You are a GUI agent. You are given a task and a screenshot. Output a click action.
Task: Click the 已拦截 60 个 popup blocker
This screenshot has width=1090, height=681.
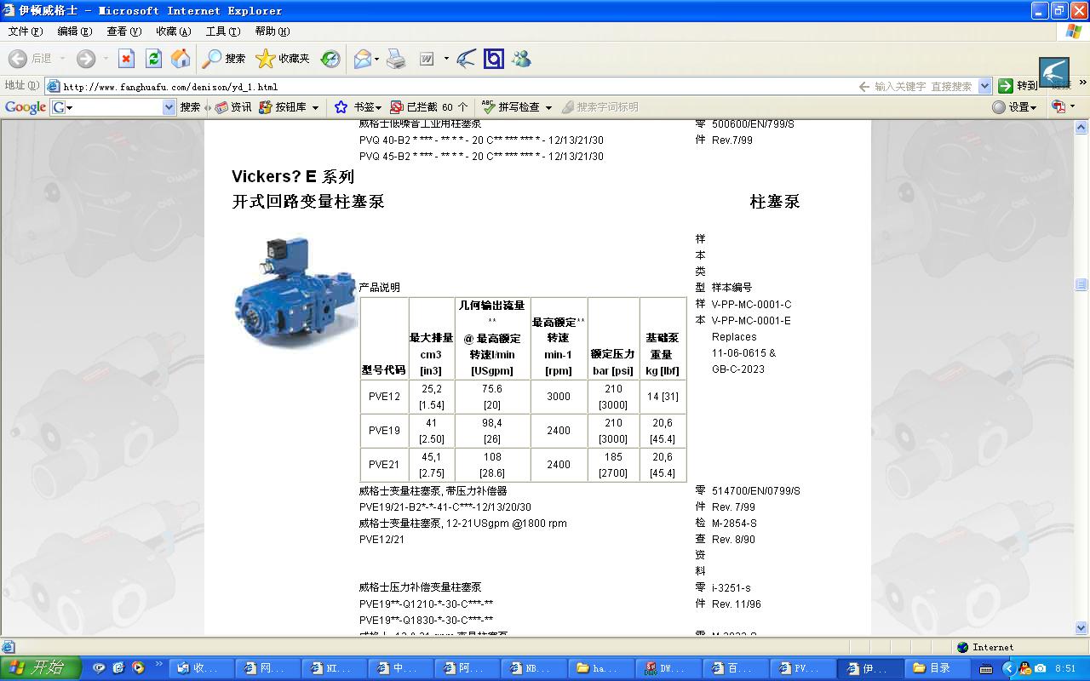429,107
